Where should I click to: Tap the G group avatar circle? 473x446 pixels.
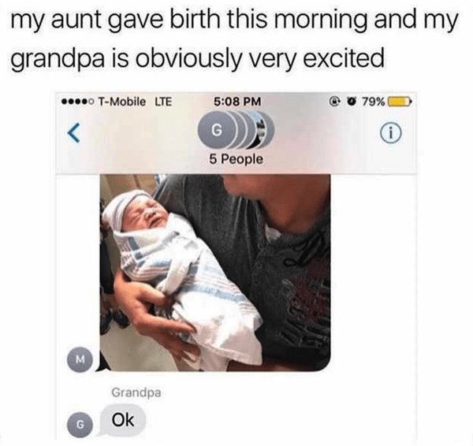coord(215,130)
